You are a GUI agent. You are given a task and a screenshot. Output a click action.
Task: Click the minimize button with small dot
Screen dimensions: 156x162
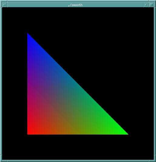tap(146, 5)
